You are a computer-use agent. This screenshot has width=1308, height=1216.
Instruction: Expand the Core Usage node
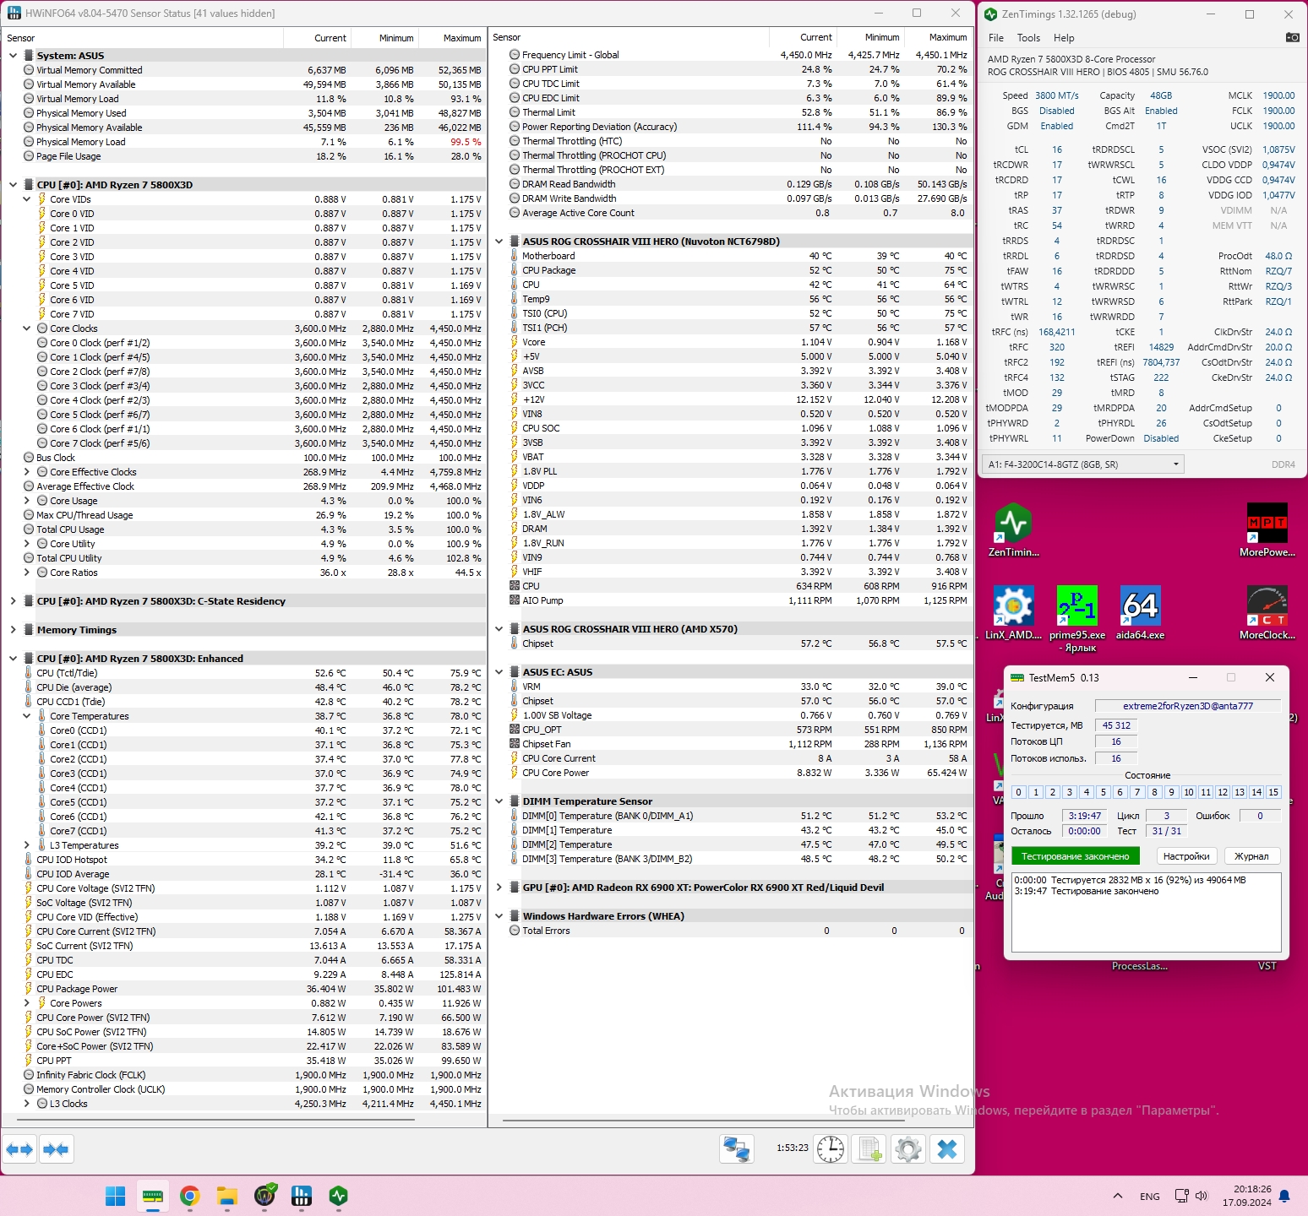26,501
